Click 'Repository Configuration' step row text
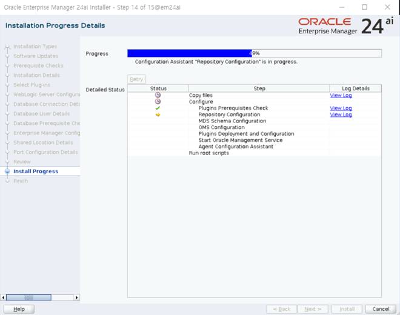 click(229, 114)
